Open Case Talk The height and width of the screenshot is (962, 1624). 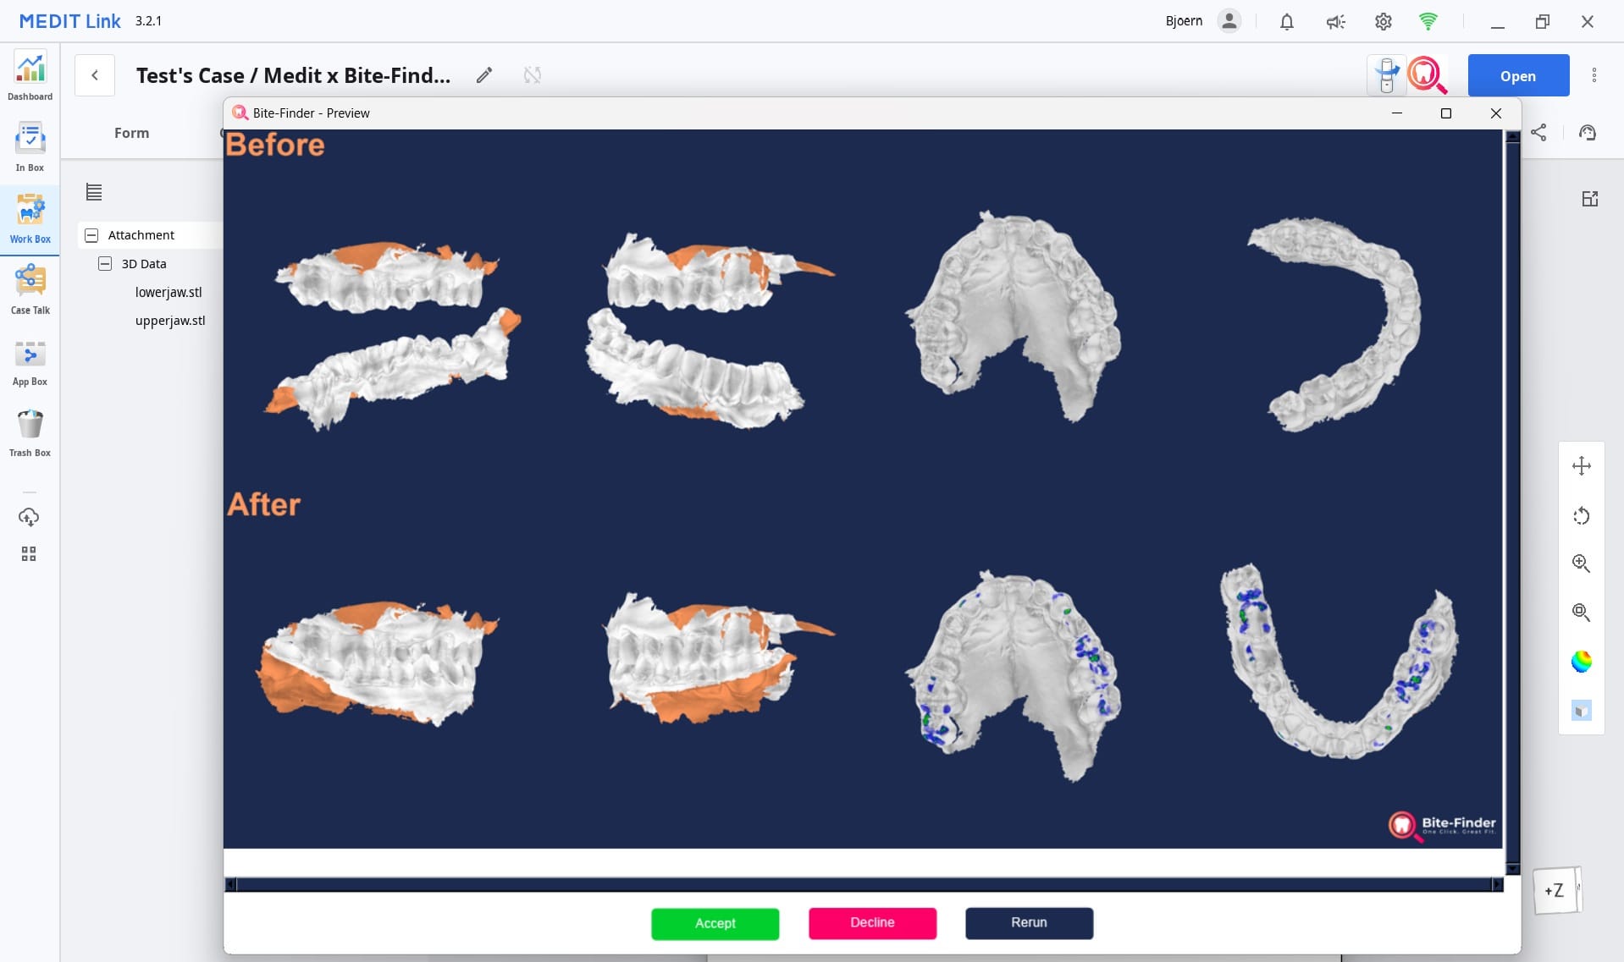(x=30, y=290)
